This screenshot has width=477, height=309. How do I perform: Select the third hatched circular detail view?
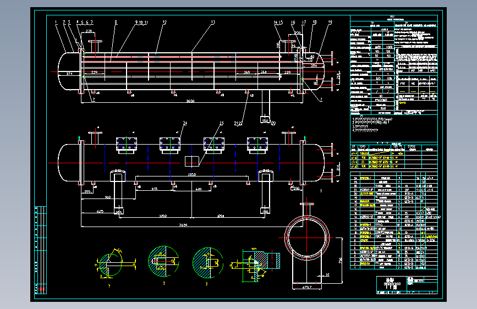tap(208, 263)
